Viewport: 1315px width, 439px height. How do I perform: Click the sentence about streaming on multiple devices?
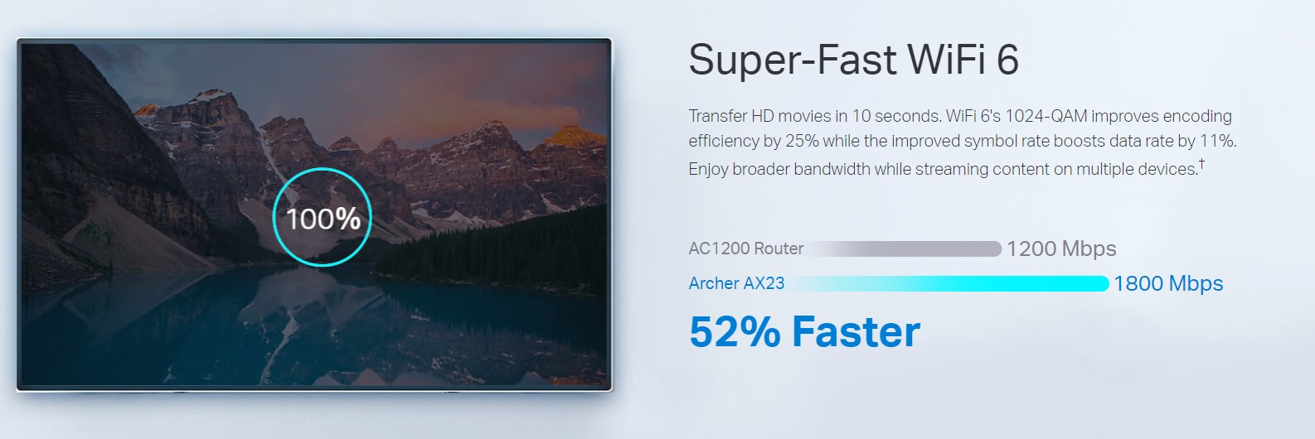943,169
